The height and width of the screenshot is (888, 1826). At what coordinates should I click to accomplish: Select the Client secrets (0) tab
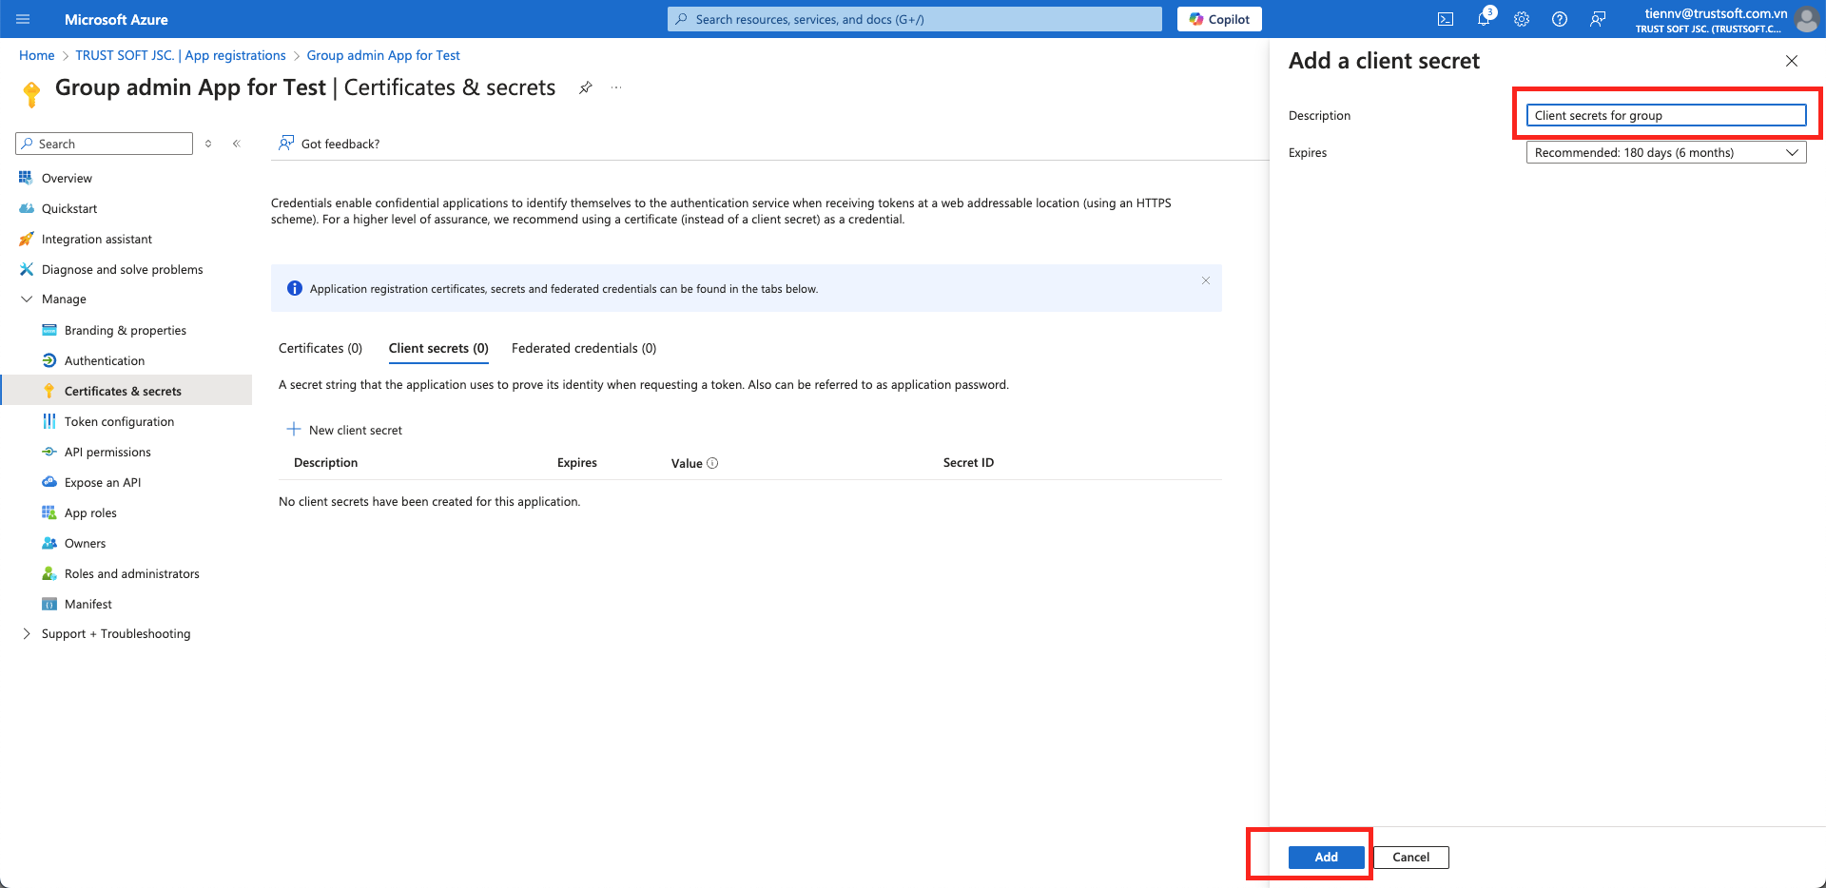(x=438, y=348)
